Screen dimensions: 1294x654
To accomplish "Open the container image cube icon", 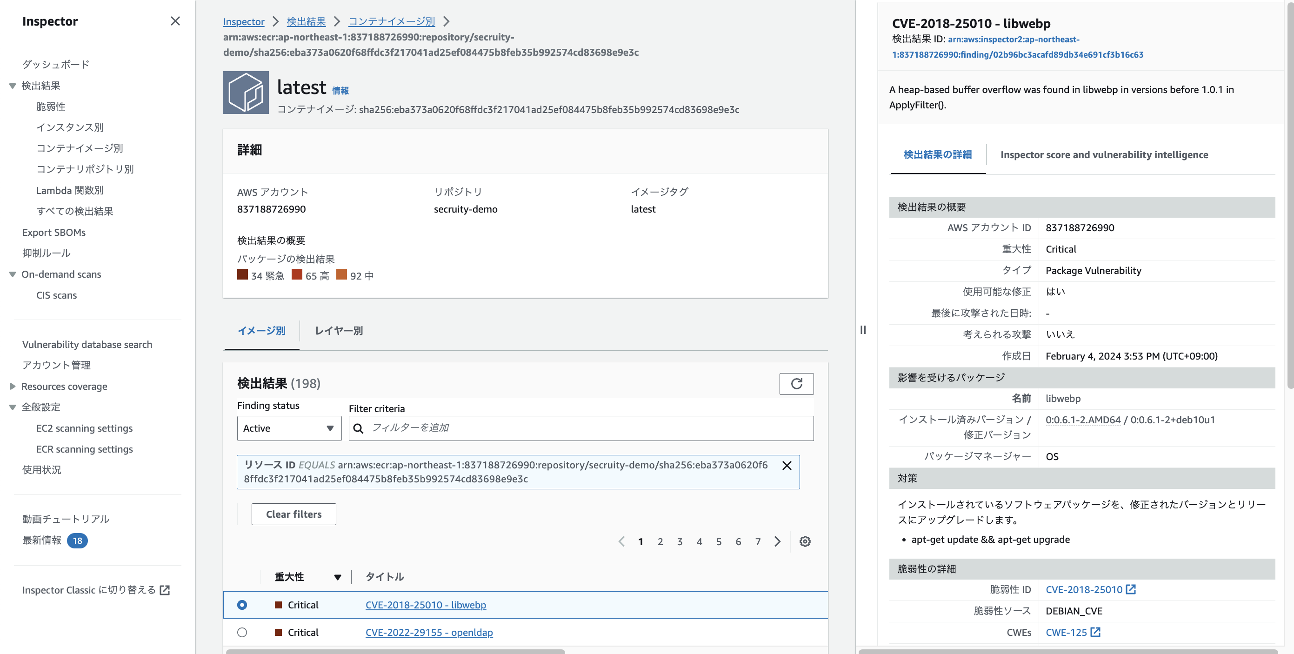I will click(246, 93).
